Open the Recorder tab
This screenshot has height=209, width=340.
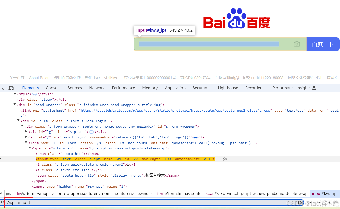[253, 88]
